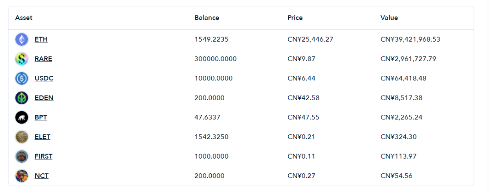Click the RARE token icon
Screen dimensions: 495x192
point(22,59)
